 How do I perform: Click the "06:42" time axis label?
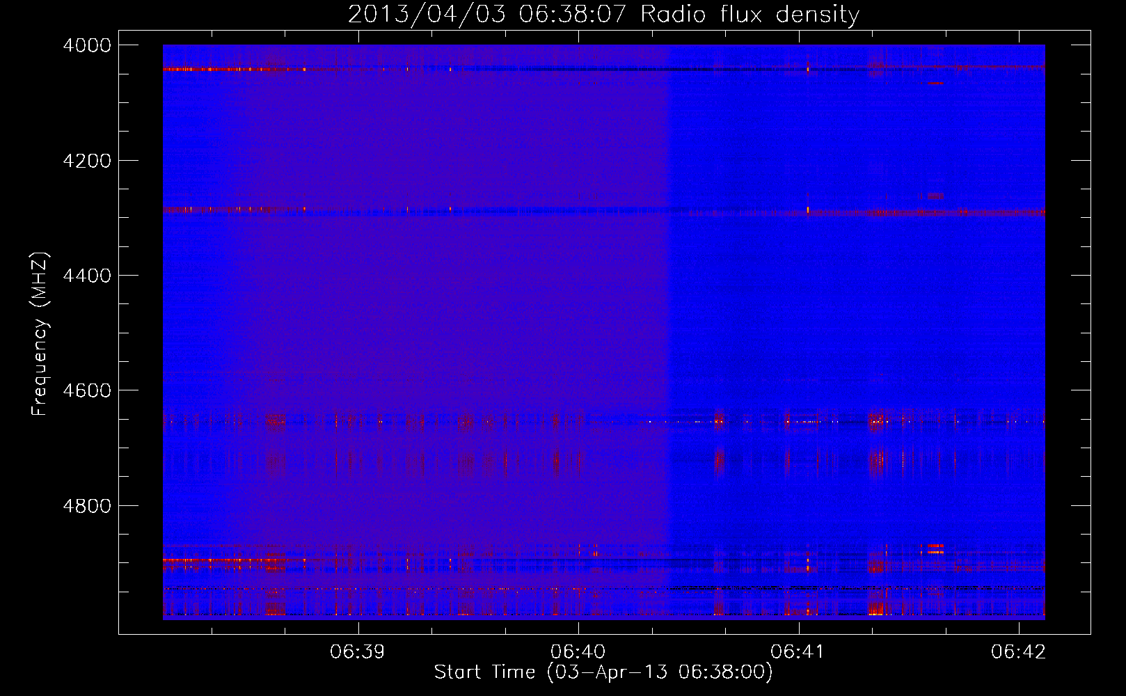1019,652
